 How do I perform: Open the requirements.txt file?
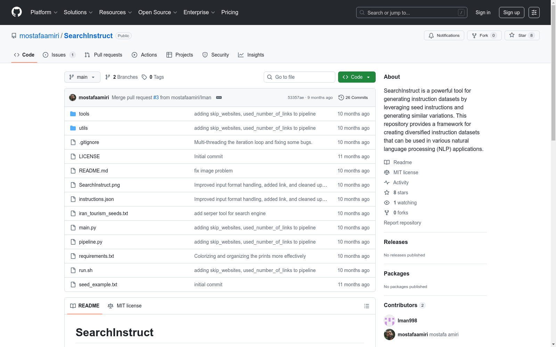coord(97,256)
